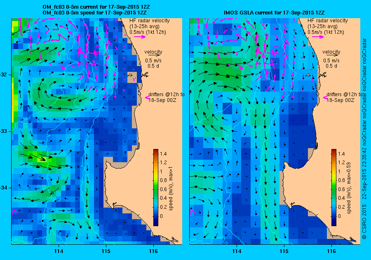Click 'velocity' label in right map legend
371x260 pixels.
331,52
